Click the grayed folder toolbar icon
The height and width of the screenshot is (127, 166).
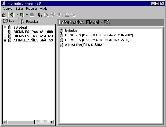point(32,15)
